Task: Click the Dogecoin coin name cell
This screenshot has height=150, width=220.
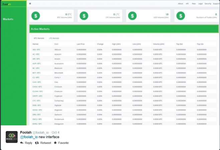Action: click(58, 110)
